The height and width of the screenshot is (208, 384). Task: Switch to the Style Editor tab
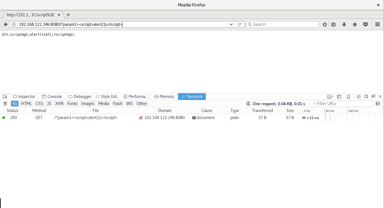tap(108, 97)
